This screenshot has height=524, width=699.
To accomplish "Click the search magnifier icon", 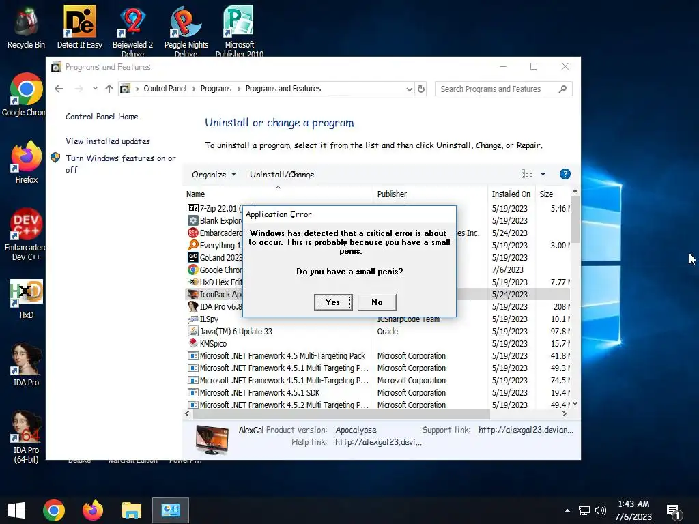I will coord(562,89).
